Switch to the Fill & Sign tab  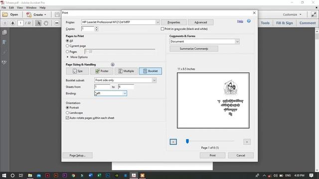click(x=285, y=23)
